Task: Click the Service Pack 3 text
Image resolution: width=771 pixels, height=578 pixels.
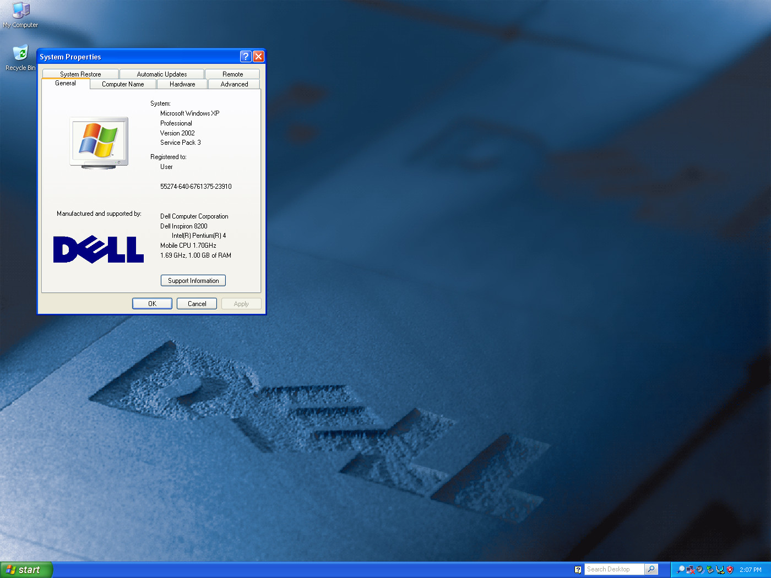Action: tap(181, 143)
